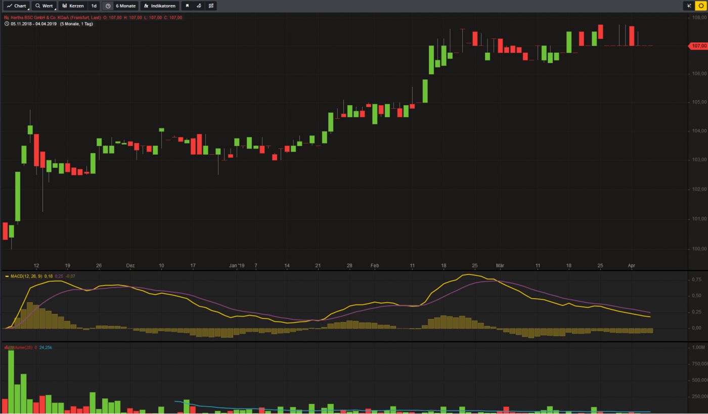This screenshot has height=414, width=708.
Task: Click the clock time range icon
Action: 108,6
